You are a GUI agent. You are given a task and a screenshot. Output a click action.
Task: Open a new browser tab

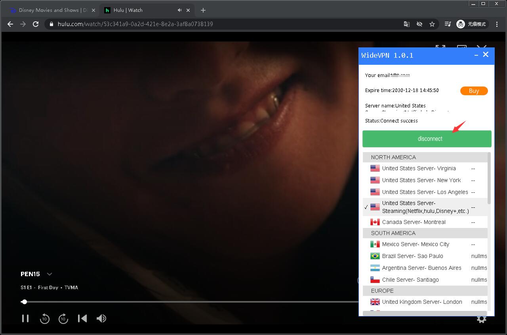pyautogui.click(x=203, y=10)
